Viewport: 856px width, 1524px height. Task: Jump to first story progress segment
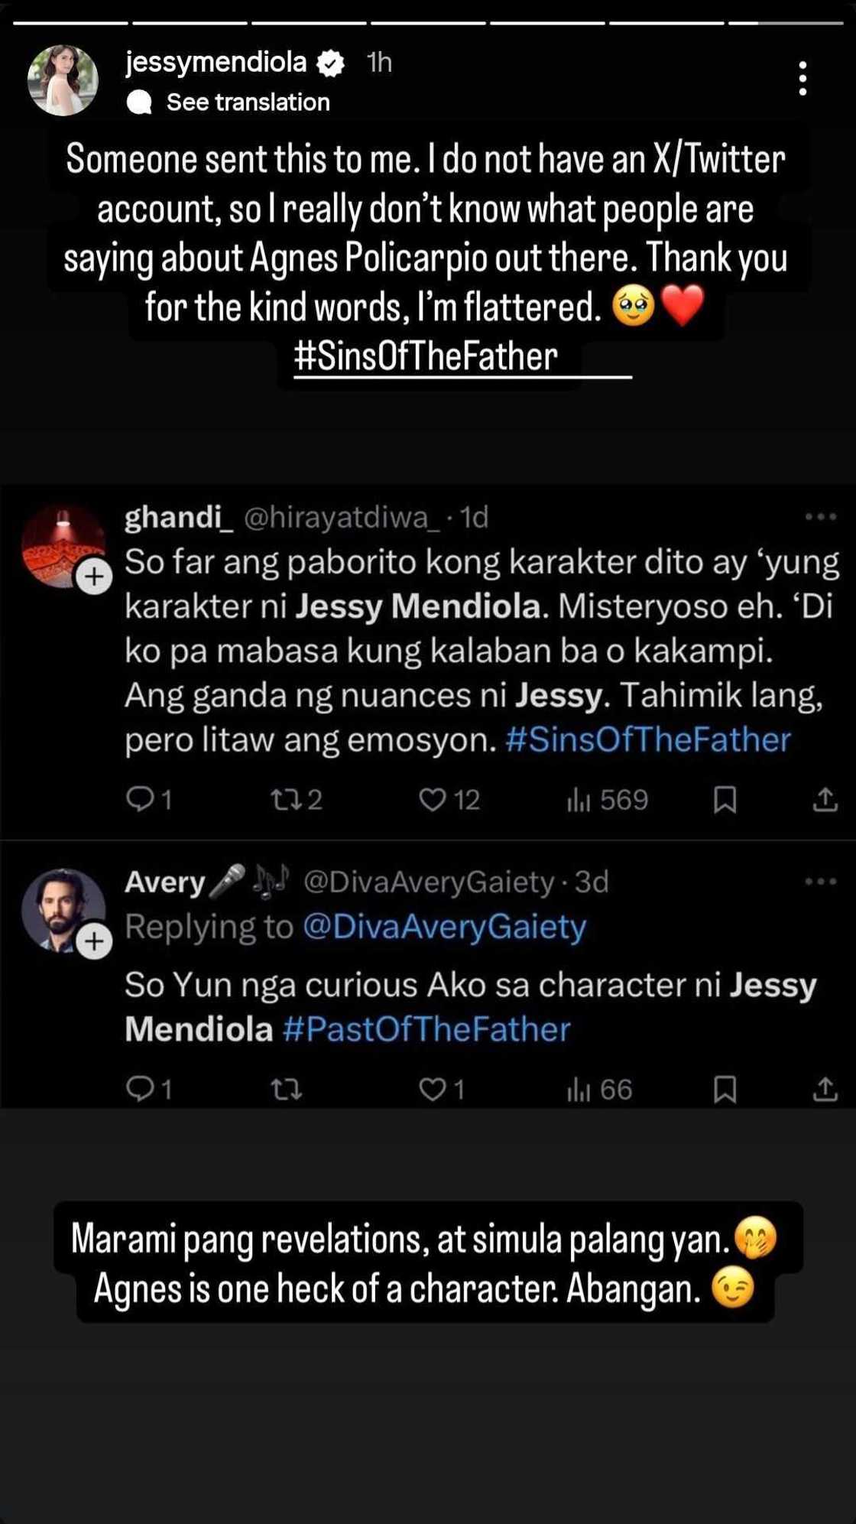coord(70,23)
